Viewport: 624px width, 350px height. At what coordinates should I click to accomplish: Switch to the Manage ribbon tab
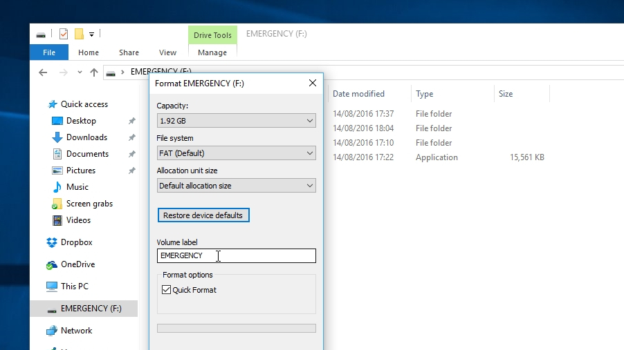(212, 52)
